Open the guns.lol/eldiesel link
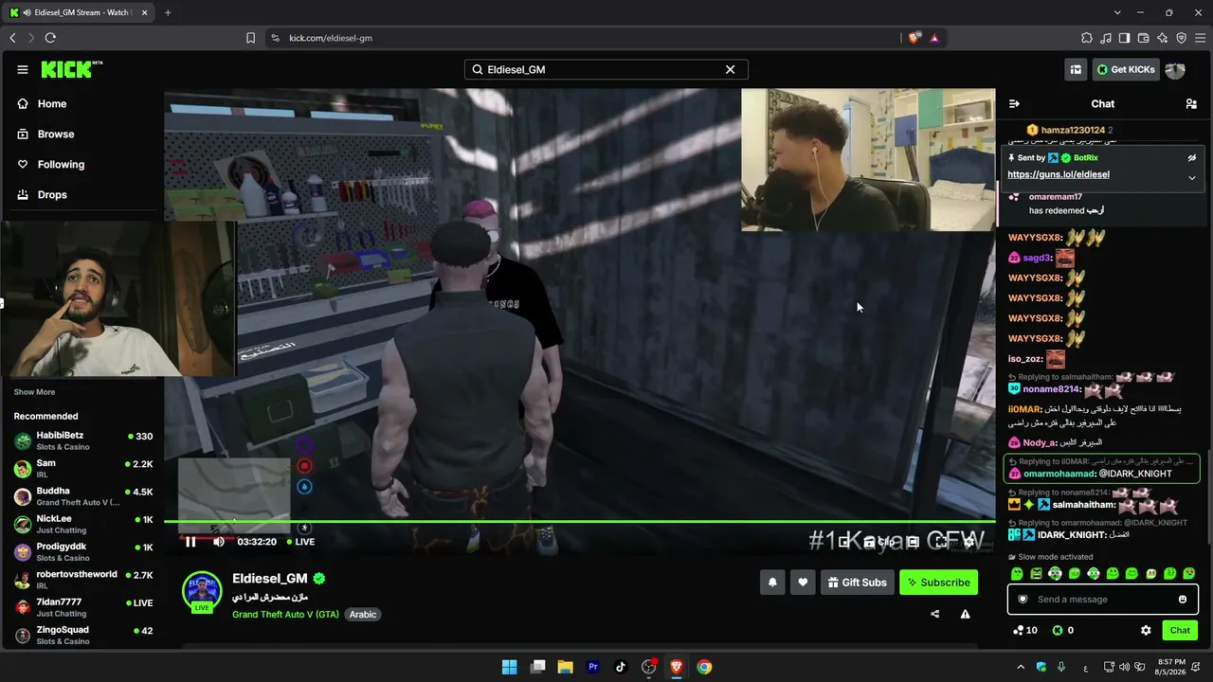This screenshot has height=682, width=1213. click(1058, 174)
